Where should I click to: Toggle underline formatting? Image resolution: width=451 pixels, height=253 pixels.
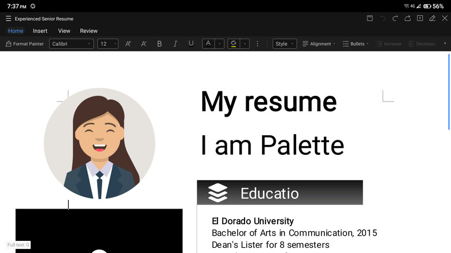click(x=191, y=44)
